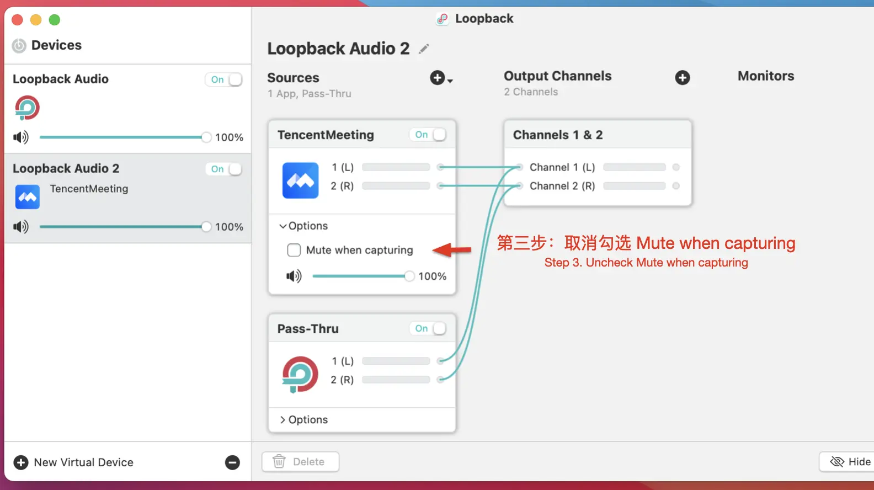Image resolution: width=874 pixels, height=490 pixels.
Task: Click Pass-Thru source block title
Action: pos(308,328)
